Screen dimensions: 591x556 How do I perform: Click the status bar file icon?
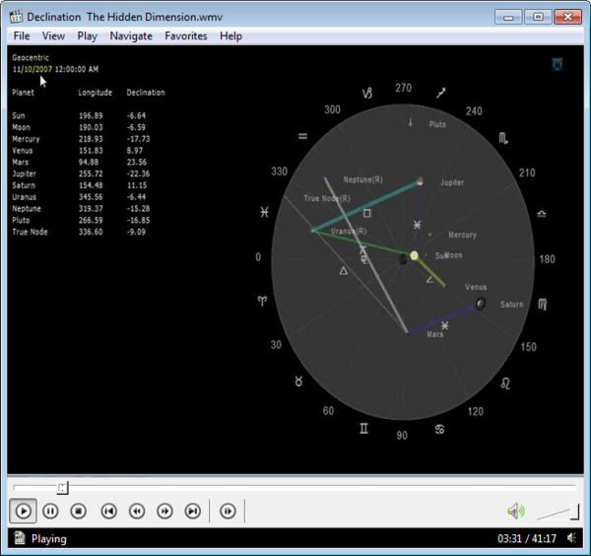tap(19, 539)
